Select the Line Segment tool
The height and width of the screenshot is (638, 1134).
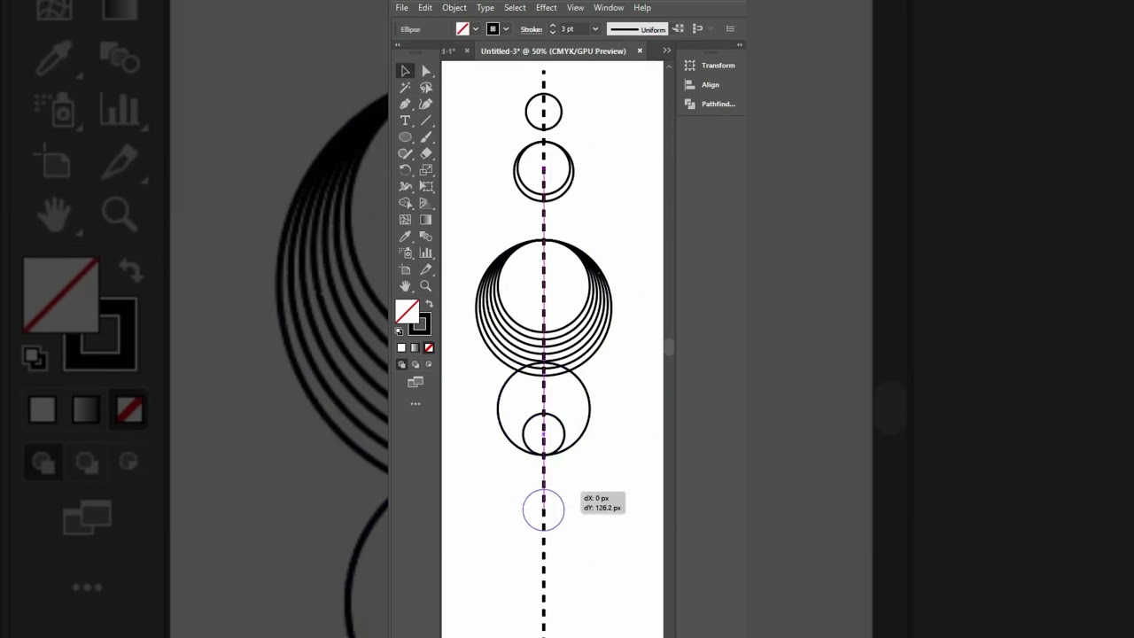(x=426, y=121)
